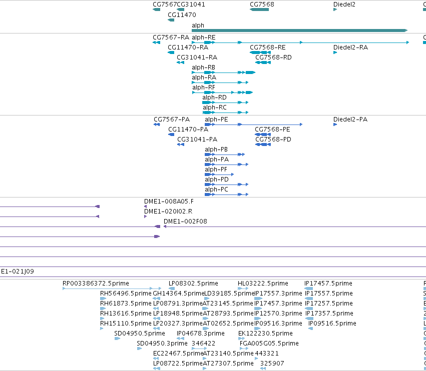
Task: Click the CG31041 gene label
Action: click(x=191, y=4)
